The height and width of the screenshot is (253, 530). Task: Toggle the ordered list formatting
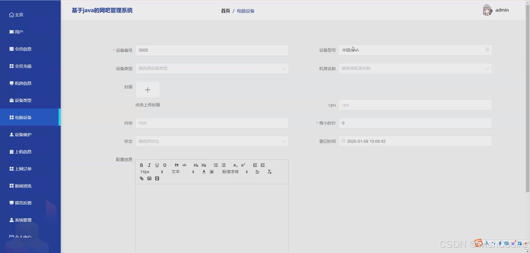216,165
